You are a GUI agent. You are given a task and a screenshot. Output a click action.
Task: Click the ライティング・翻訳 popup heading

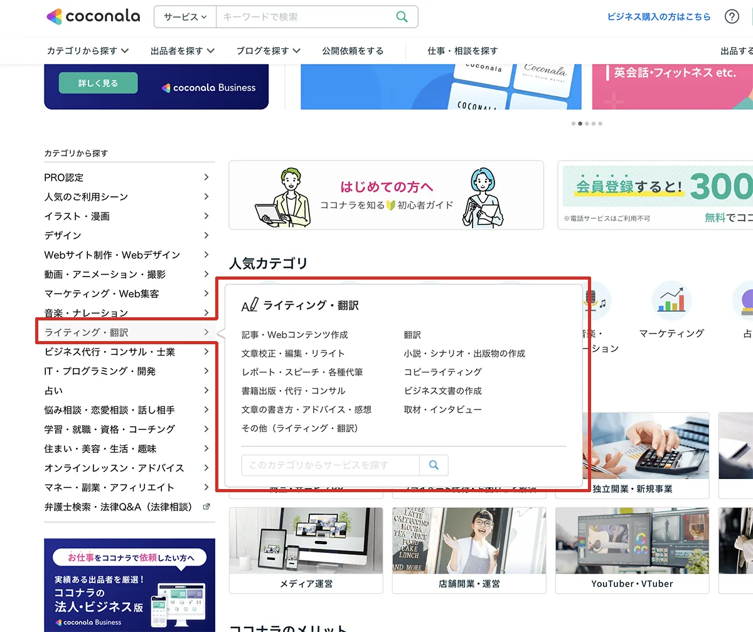click(x=311, y=305)
